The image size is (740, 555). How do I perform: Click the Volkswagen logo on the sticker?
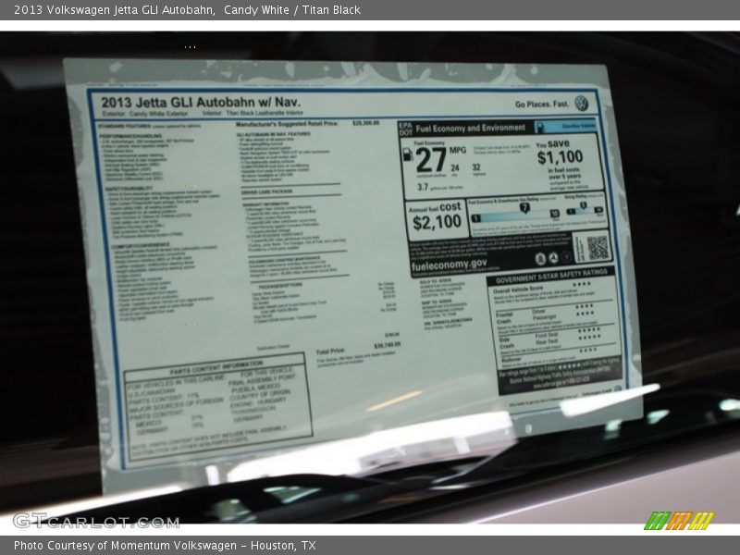pos(582,104)
